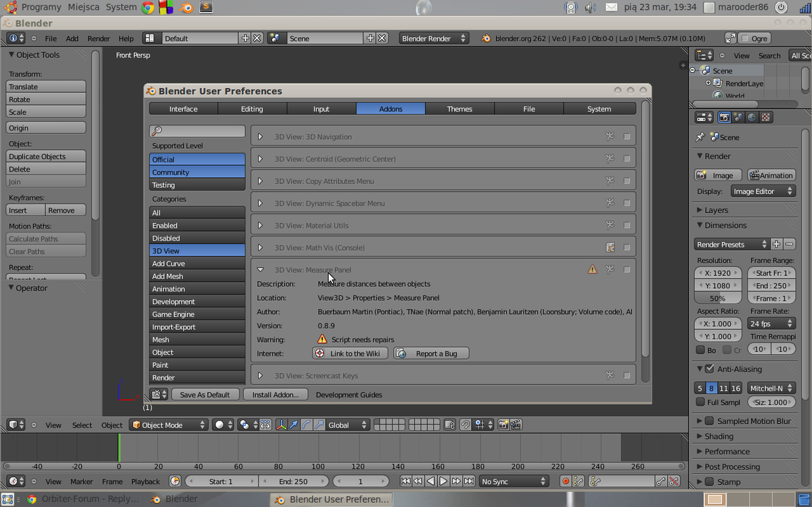The image size is (812, 507).
Task: Click Measure Panel warning triangle icon
Action: point(592,269)
